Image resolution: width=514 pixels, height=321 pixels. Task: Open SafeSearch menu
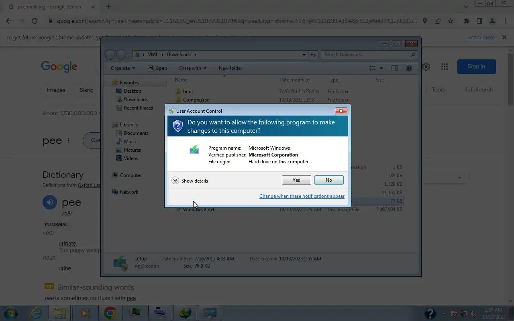click(478, 89)
